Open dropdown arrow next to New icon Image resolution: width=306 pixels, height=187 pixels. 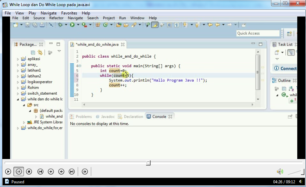pos(21,25)
